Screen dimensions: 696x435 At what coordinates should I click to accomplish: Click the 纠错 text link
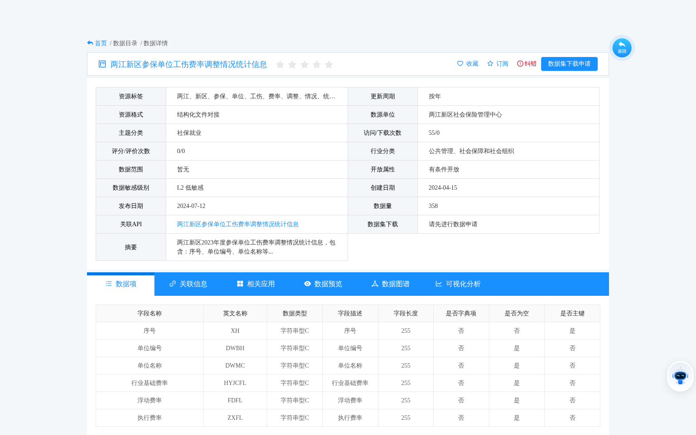[x=531, y=64]
